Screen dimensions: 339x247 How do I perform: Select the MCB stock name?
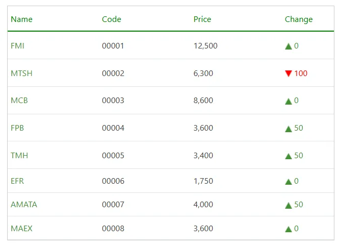19,101
